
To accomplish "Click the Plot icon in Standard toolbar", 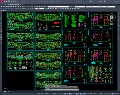I will (x=7, y=7).
